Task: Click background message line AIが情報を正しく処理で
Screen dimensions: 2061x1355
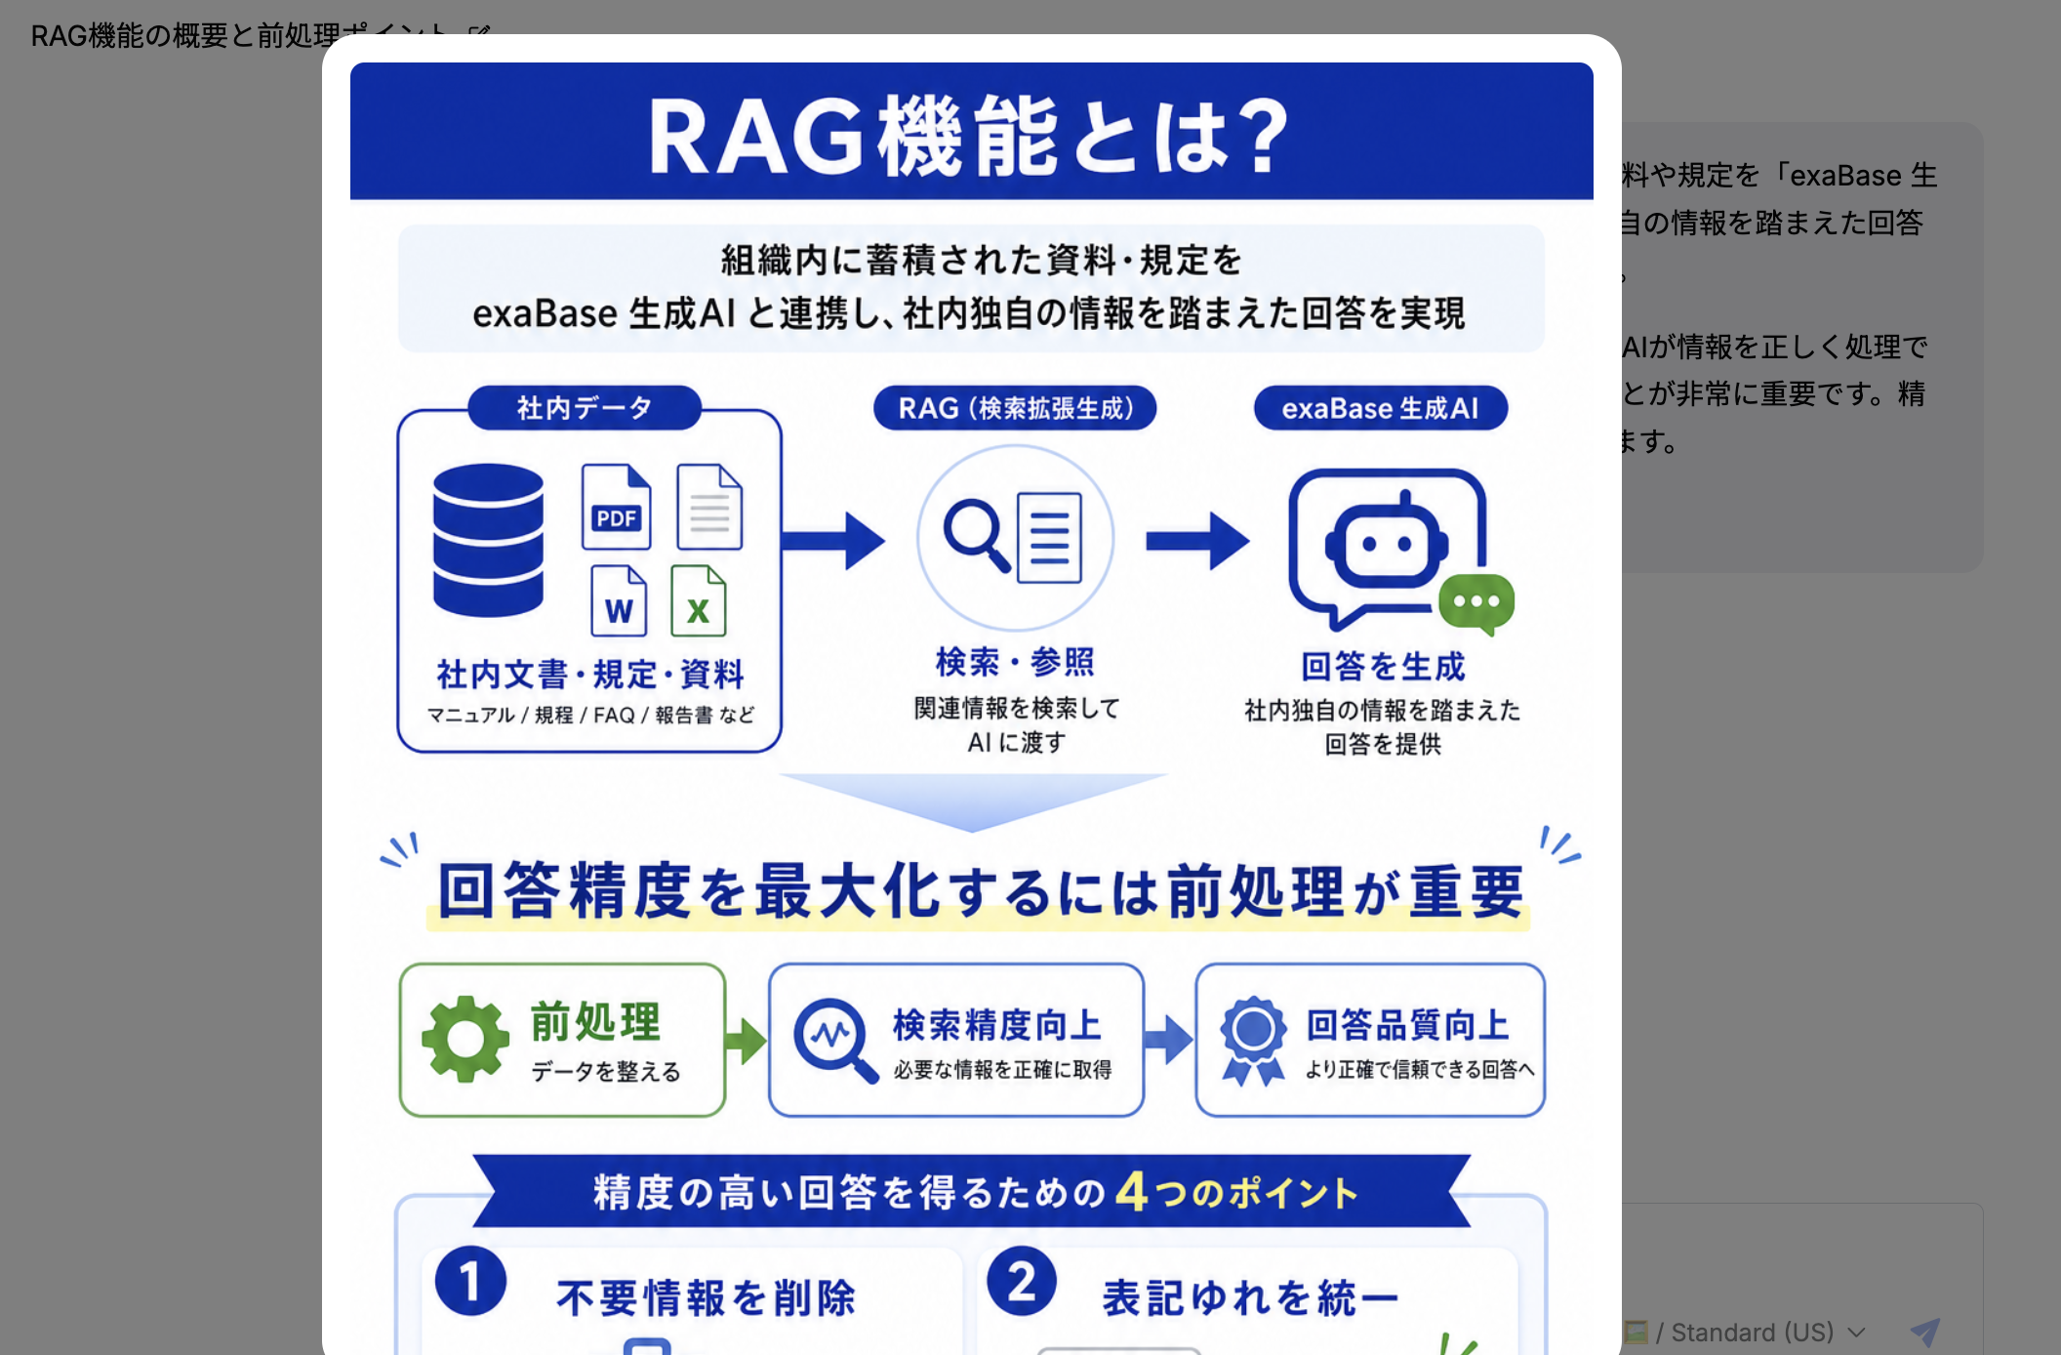Action: click(1775, 347)
